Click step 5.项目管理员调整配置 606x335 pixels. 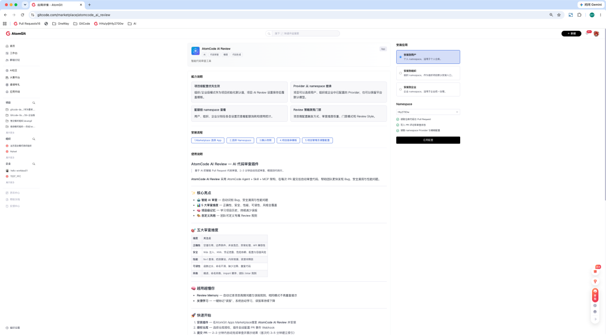(x=317, y=140)
